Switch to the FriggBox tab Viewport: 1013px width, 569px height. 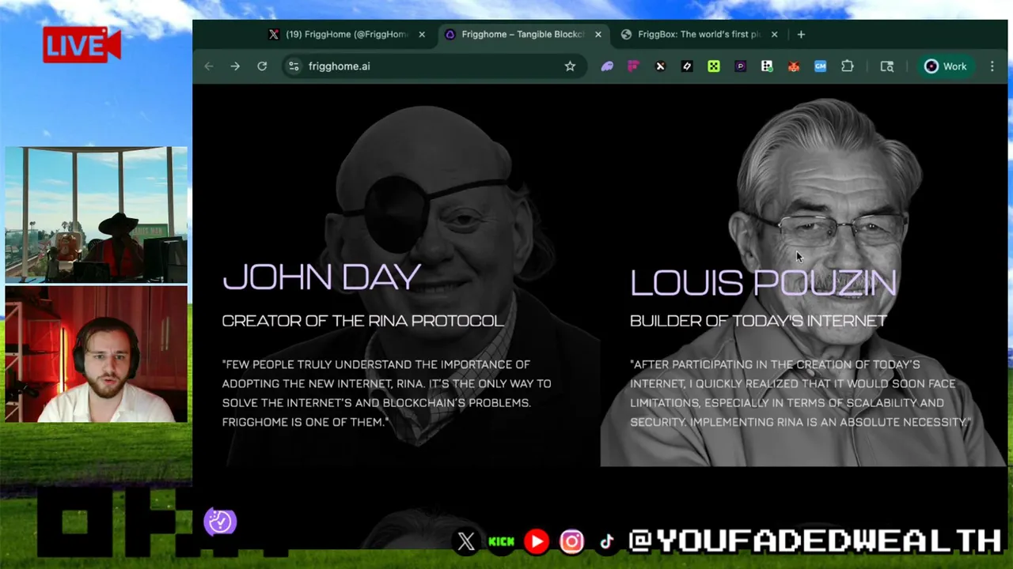tap(699, 34)
